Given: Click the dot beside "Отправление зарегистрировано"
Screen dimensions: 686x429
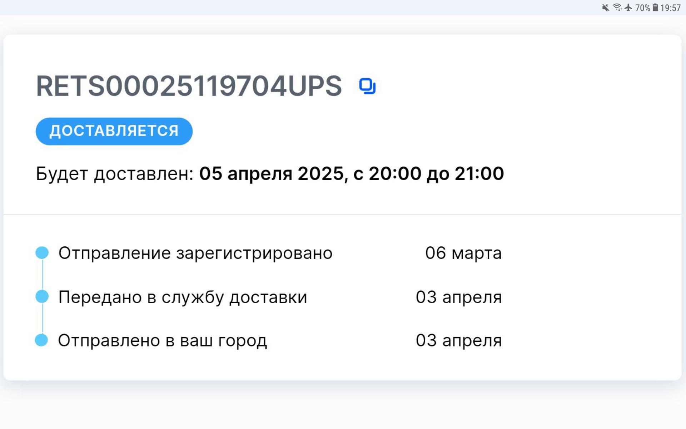Looking at the screenshot, I should pos(42,253).
